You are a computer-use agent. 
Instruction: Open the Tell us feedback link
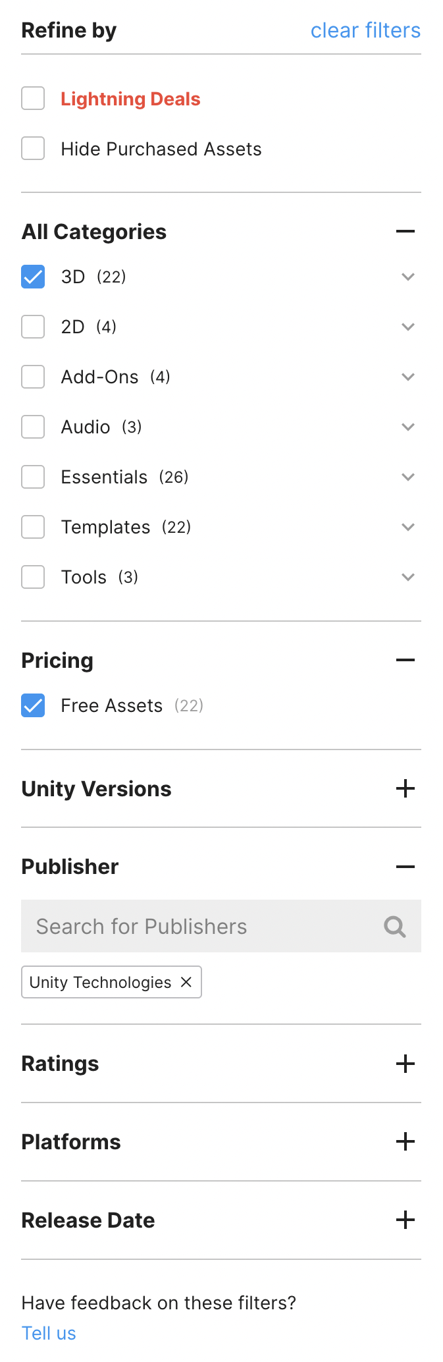[x=49, y=1333]
